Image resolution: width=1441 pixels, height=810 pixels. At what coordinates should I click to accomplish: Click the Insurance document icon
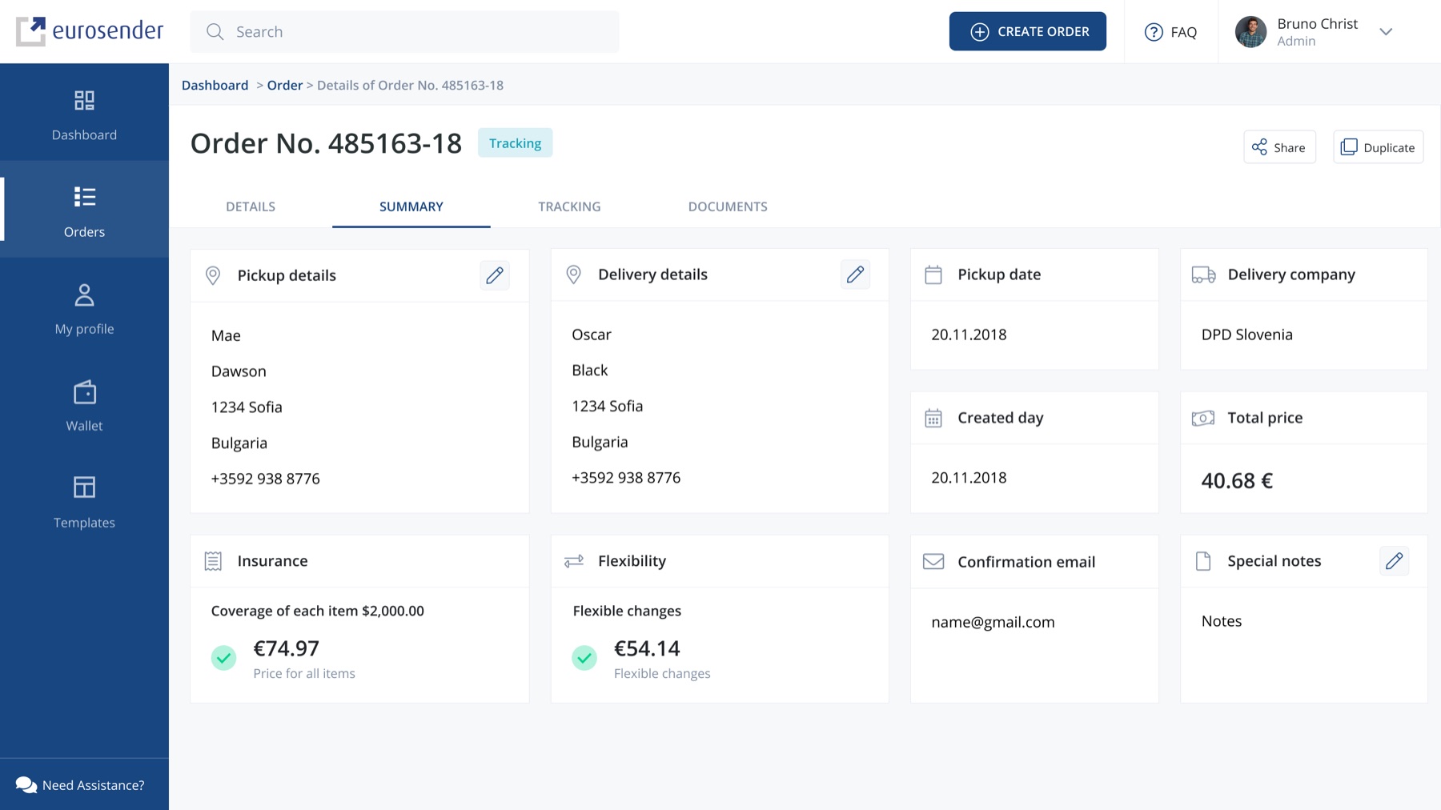(x=213, y=561)
